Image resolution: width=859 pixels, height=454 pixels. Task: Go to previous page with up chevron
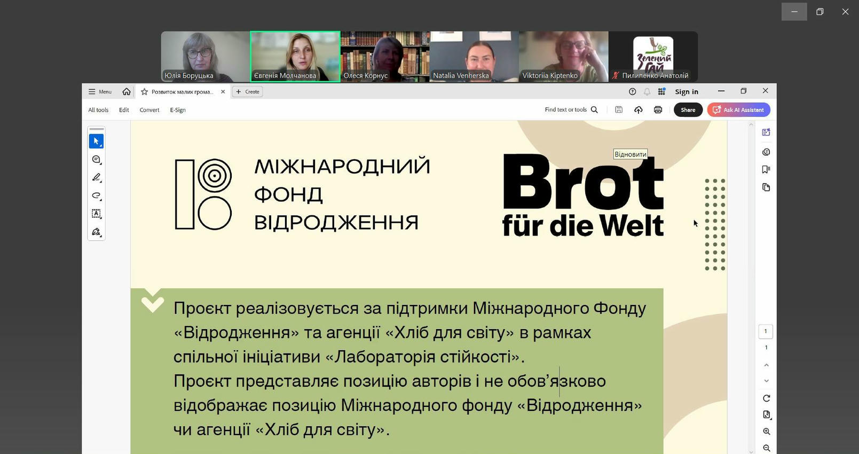(x=766, y=365)
